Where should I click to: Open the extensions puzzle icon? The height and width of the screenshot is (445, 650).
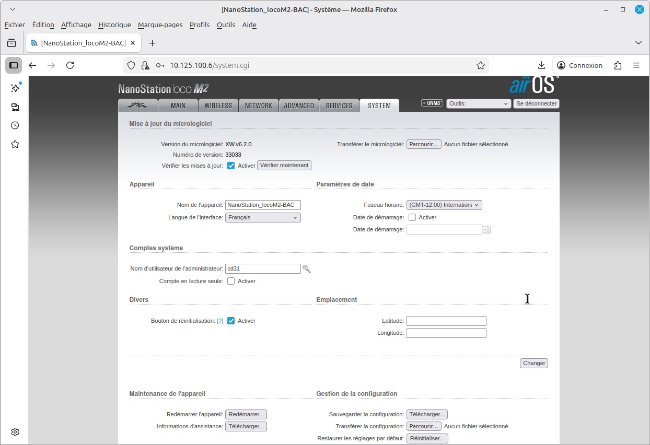point(618,65)
